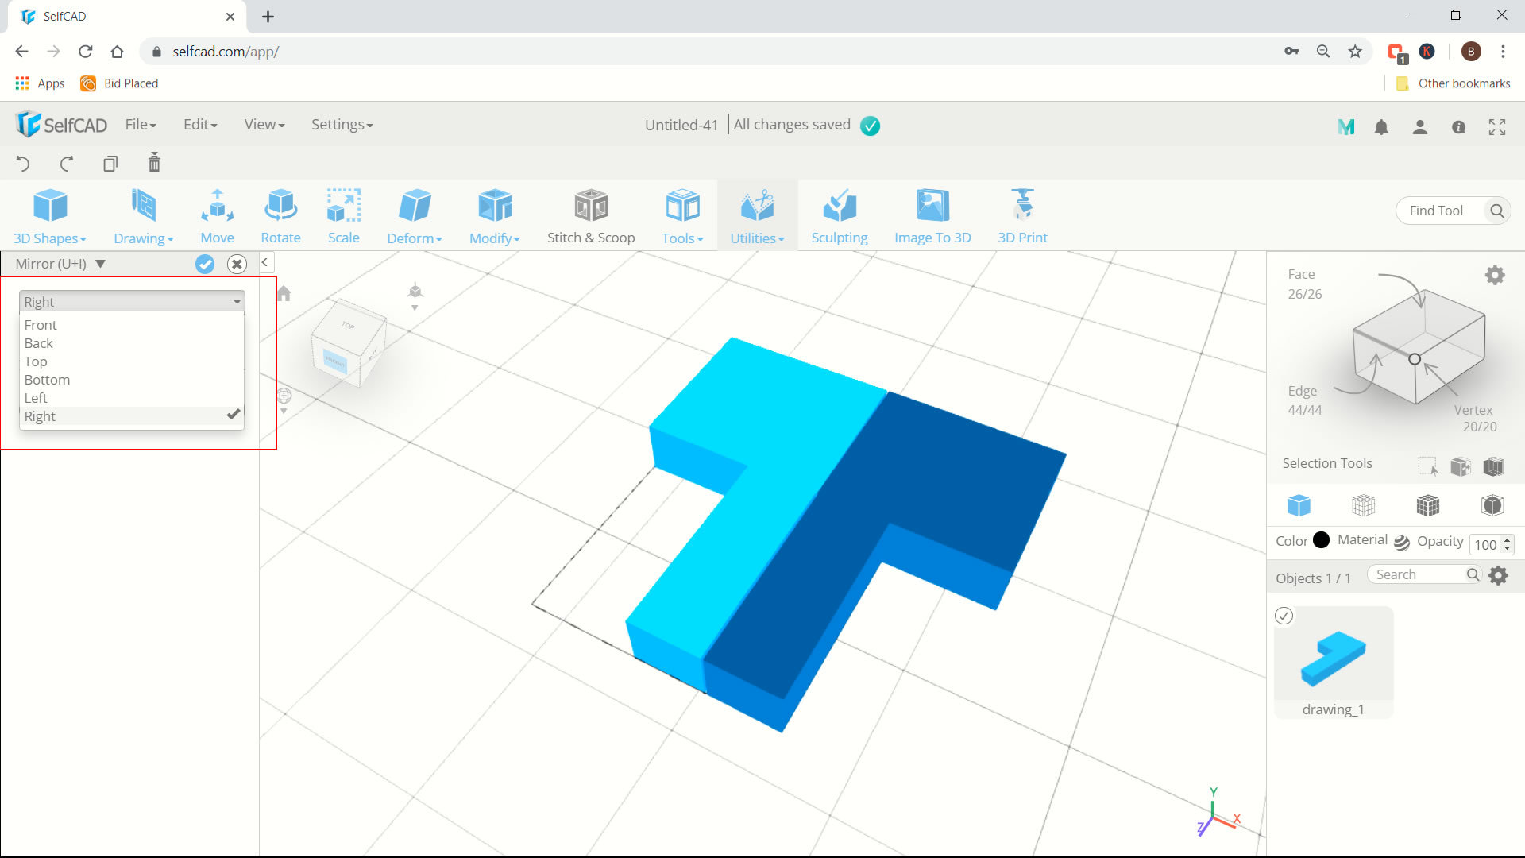The width and height of the screenshot is (1525, 858).
Task: Click the cursor selection tool icon
Action: click(x=1428, y=466)
